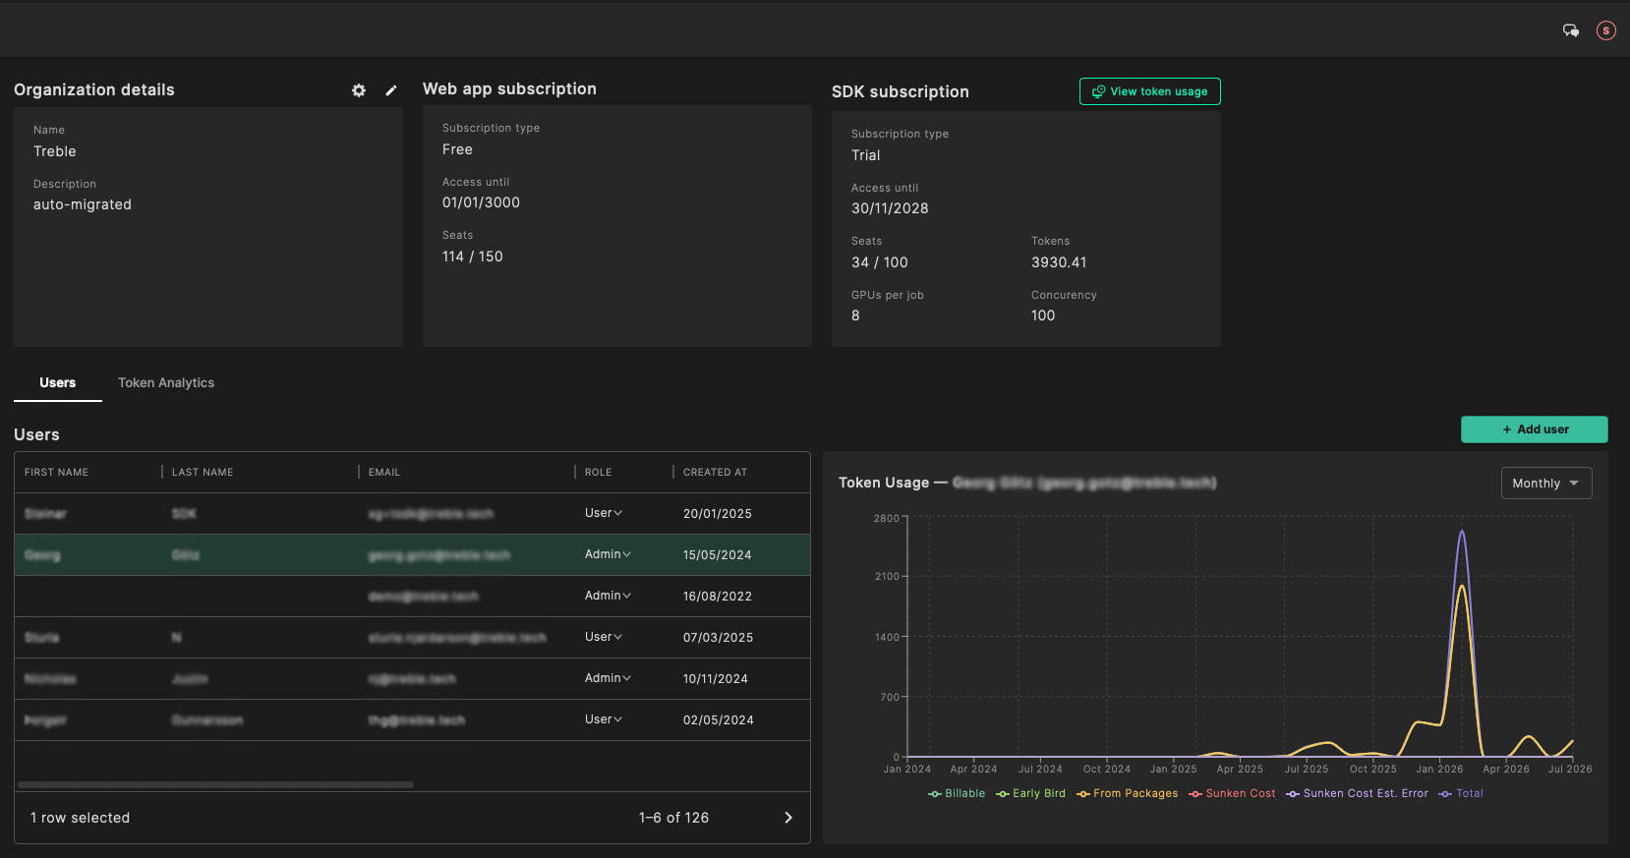Click Web app access until 01/01/3000
The height and width of the screenshot is (858, 1630).
click(x=482, y=202)
